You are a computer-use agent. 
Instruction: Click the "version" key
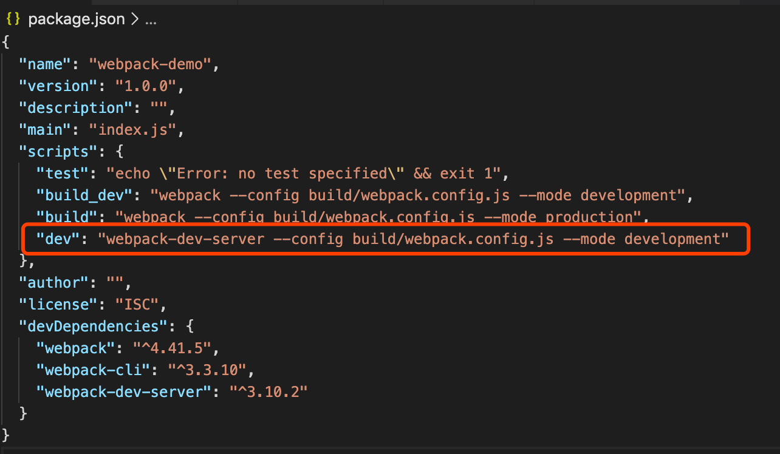tap(58, 86)
